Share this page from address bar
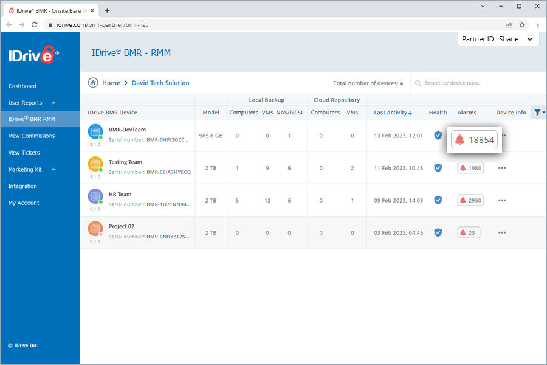The width and height of the screenshot is (547, 365). (x=509, y=24)
